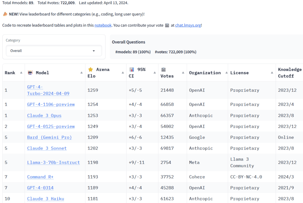Click Elo value 1254
The image size is (303, 203).
tap(93, 104)
